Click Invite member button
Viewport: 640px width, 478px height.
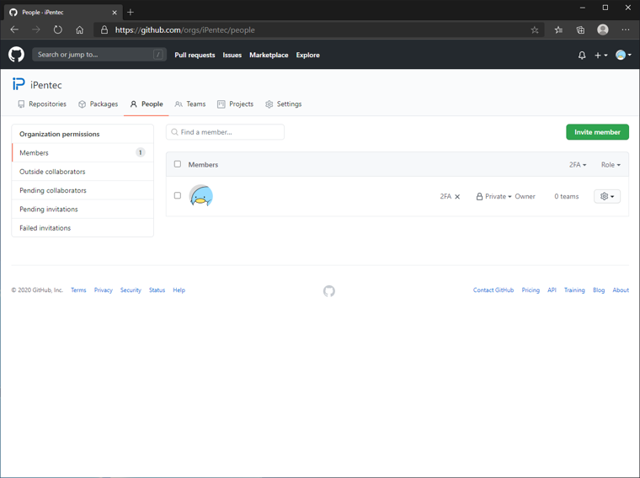click(597, 132)
